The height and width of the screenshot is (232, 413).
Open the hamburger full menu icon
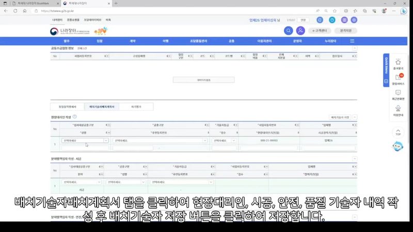[x=352, y=41]
